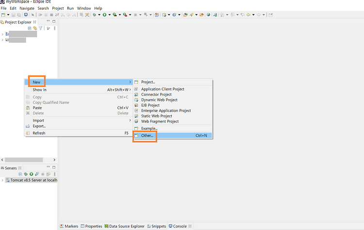Image resolution: width=364 pixels, height=230 pixels.
Task: Toggle Link with Editor in Project Explorer
Action: 35,28
